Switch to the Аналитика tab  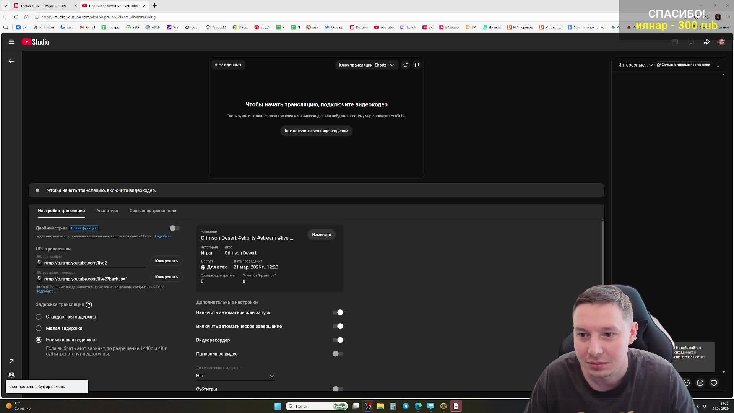tap(107, 211)
